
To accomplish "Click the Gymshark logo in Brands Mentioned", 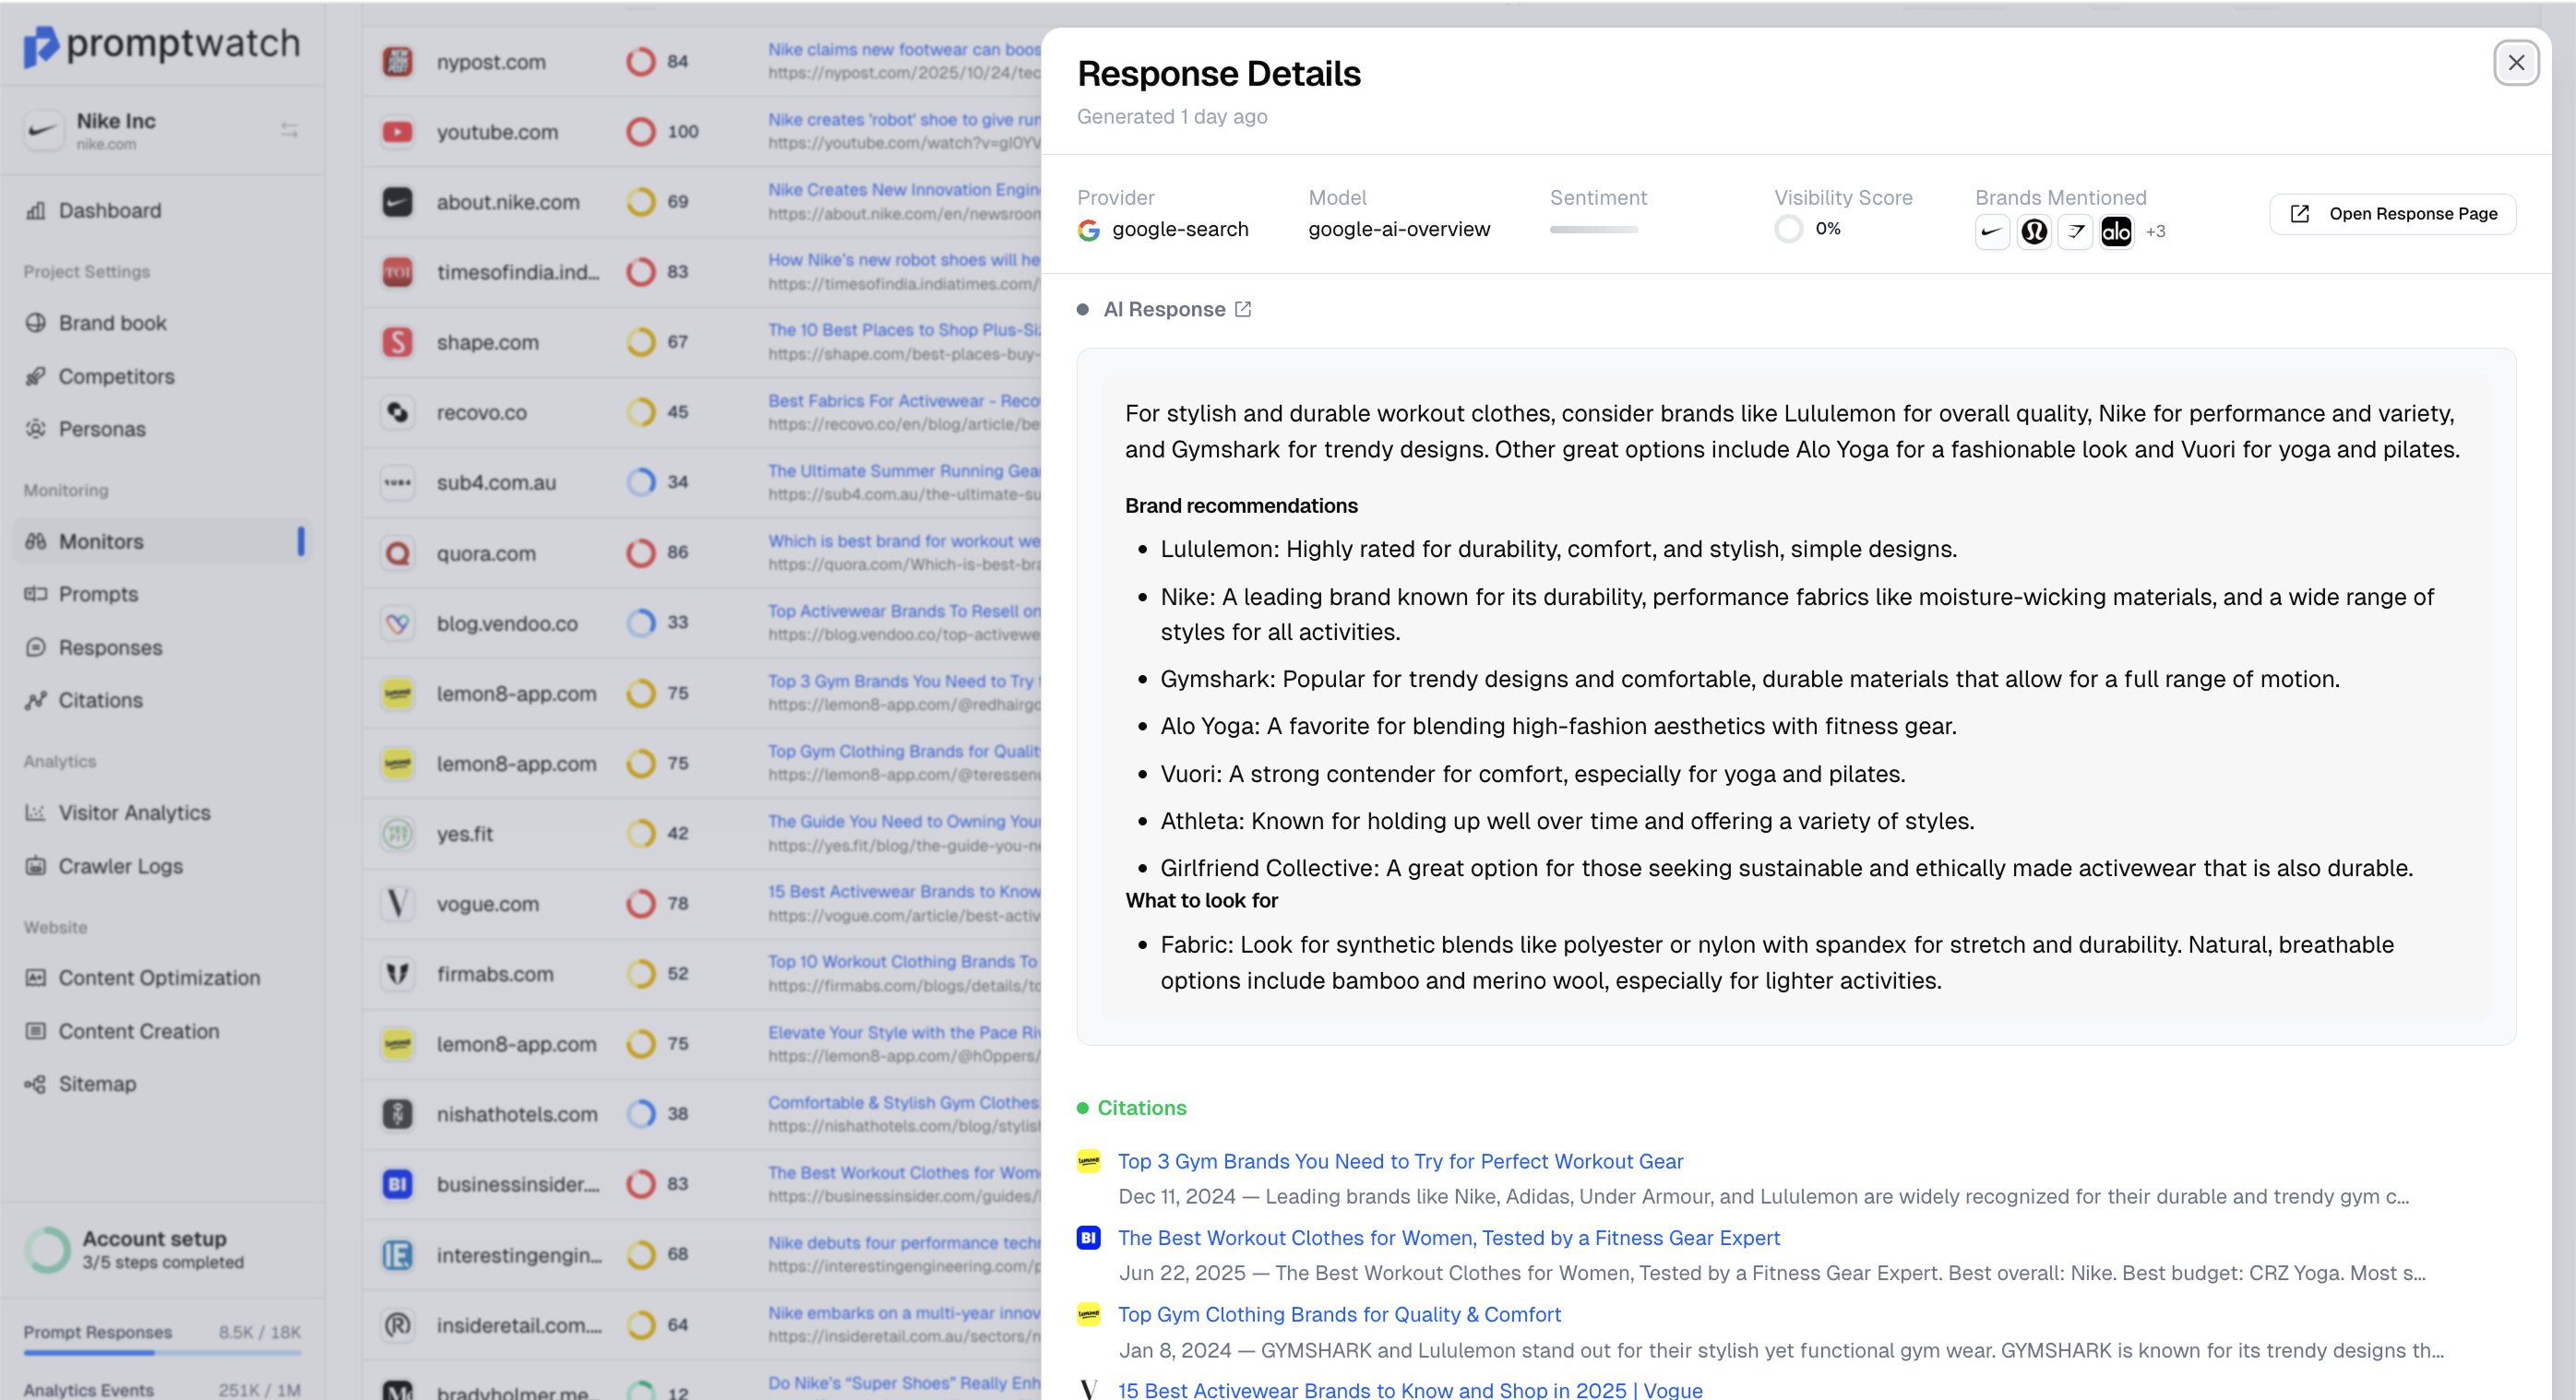I will [2075, 231].
